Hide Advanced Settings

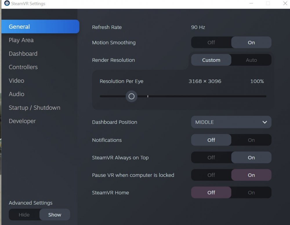[x=24, y=215]
